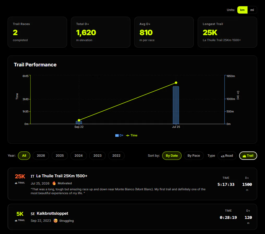This screenshot has height=234, width=265.
Task: Click the La Thuile race quote text
Action: click(x=118, y=191)
